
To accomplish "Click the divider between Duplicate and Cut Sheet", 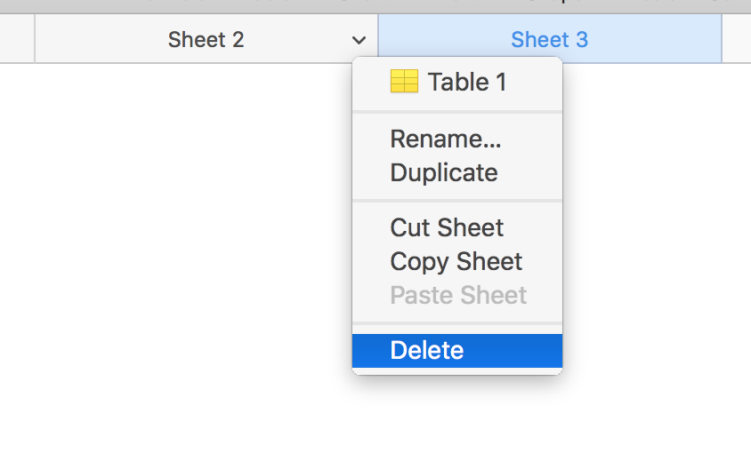I will click(457, 201).
